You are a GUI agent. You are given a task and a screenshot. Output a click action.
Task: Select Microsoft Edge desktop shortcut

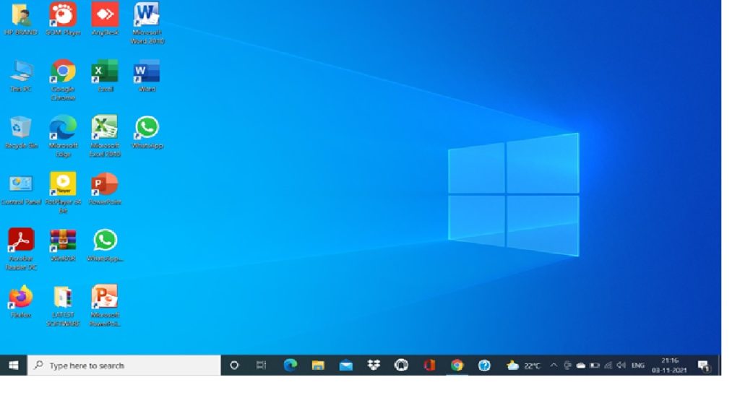pyautogui.click(x=63, y=136)
